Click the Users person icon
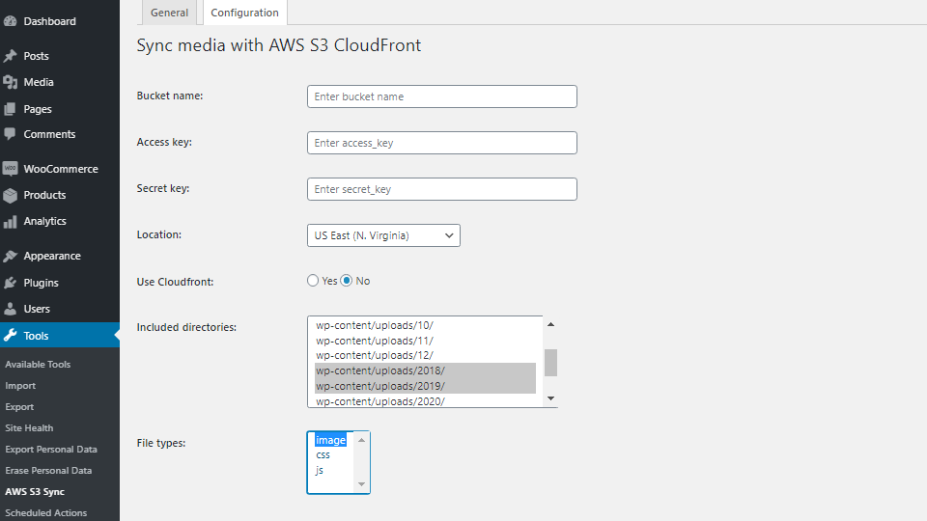 (10, 309)
